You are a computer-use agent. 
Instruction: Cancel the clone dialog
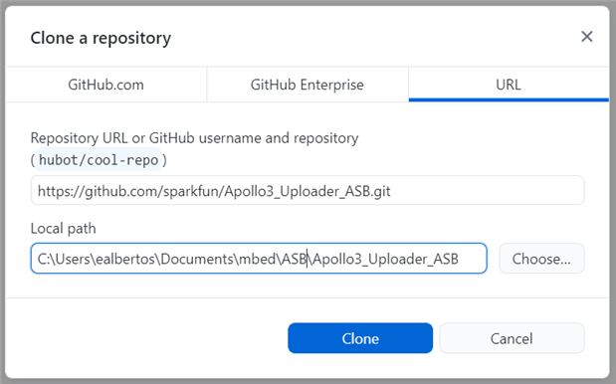(512, 338)
